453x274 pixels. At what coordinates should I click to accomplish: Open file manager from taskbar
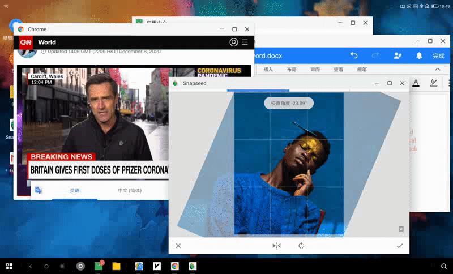tap(116, 266)
